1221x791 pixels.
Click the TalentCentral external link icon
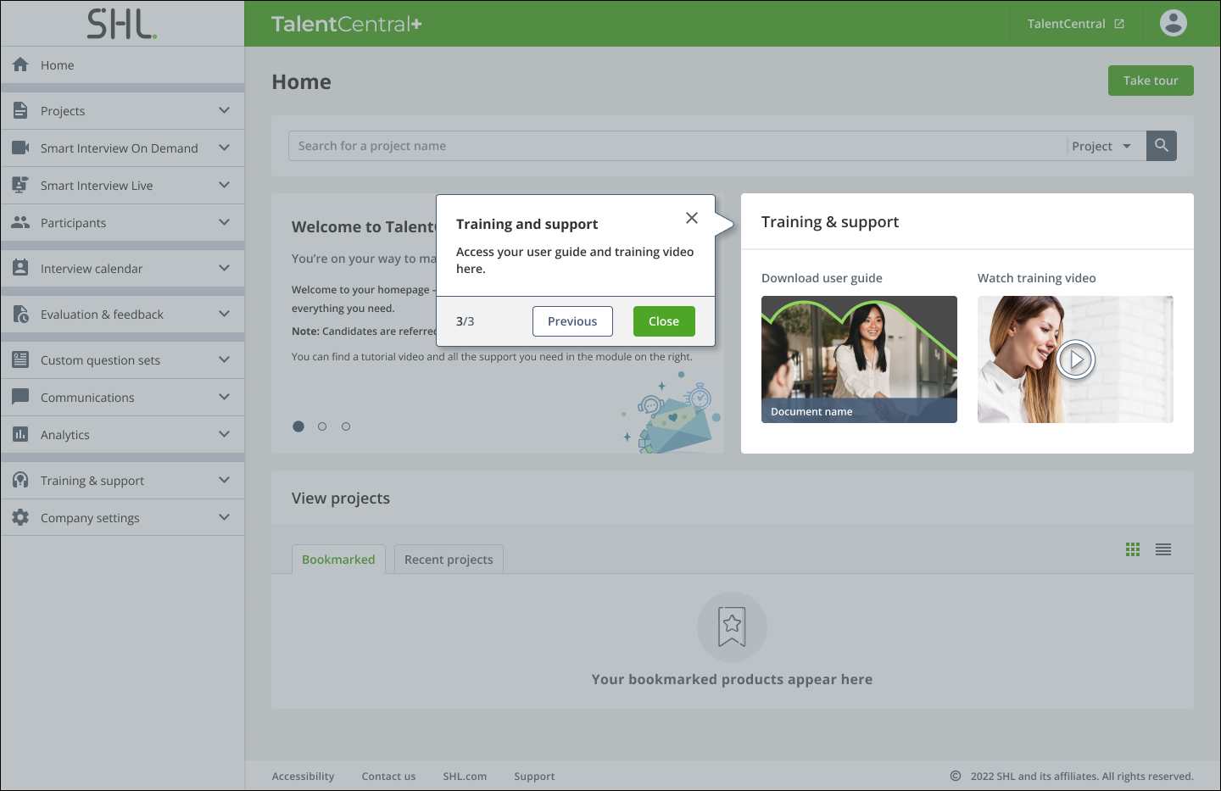(1119, 24)
